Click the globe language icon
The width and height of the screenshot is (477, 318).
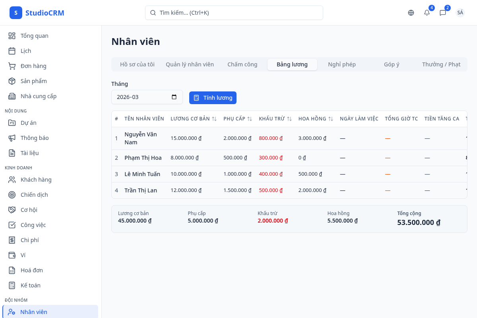pyautogui.click(x=411, y=13)
